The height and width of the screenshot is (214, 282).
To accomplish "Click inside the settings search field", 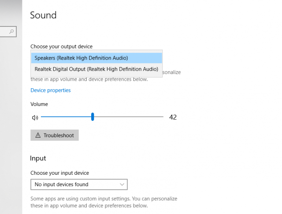I will 4,31.
